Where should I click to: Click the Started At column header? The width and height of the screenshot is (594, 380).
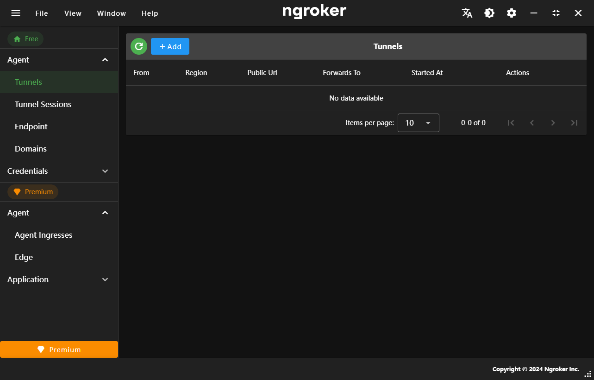[x=427, y=73]
